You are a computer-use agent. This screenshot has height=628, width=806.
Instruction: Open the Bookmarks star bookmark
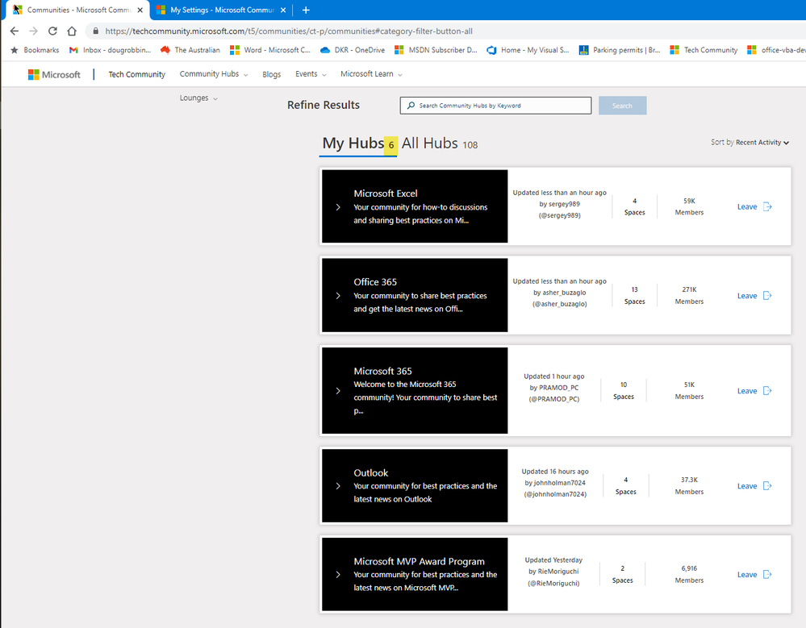pos(35,50)
